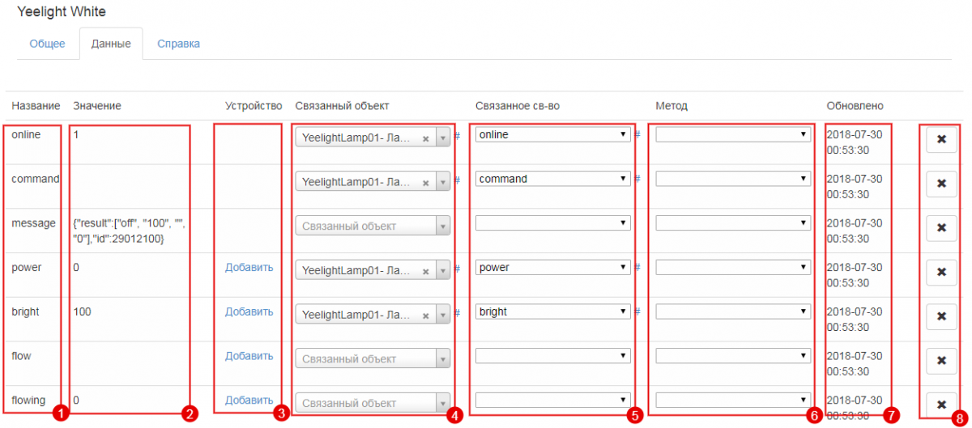Click the Связанный объект column header
Viewport: 972px width, 428px height.
click(342, 106)
